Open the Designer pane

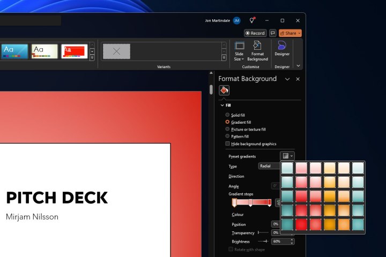coord(281,49)
